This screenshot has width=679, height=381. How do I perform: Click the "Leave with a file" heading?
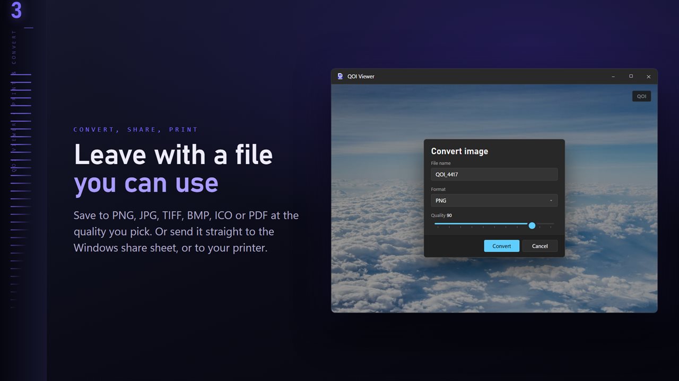click(x=173, y=155)
